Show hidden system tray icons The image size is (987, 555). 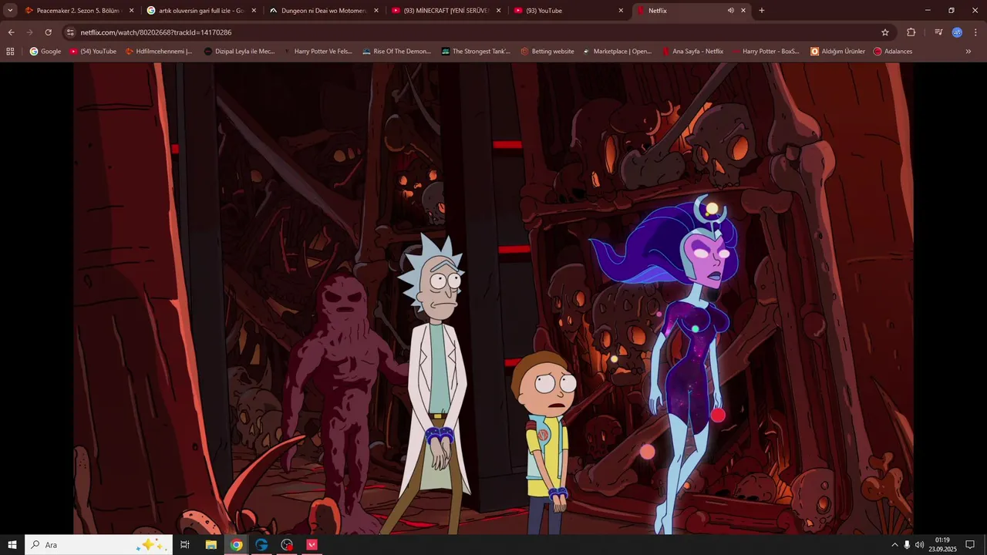pyautogui.click(x=894, y=545)
